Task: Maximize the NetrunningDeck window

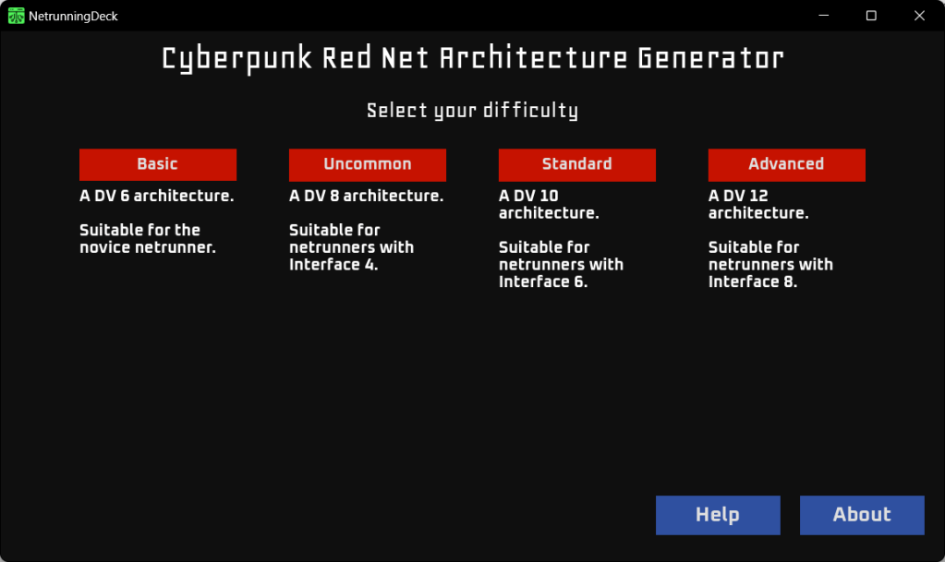Action: point(871,16)
